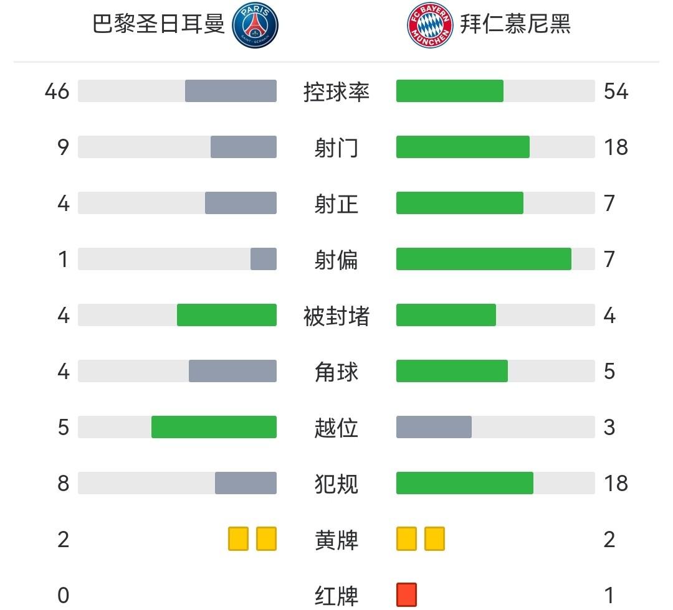Click Bayern's green 射正 on-target bar

[x=459, y=203]
